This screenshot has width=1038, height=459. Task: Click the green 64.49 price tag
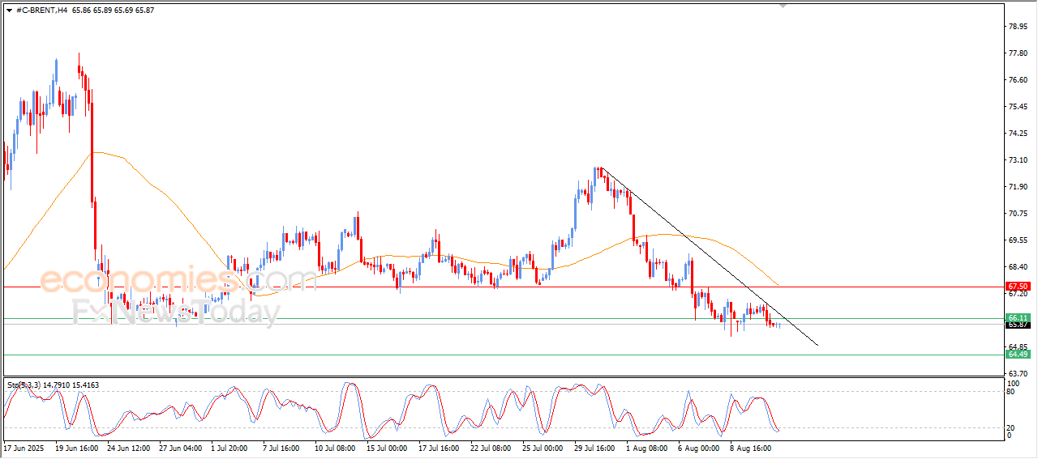click(1018, 355)
